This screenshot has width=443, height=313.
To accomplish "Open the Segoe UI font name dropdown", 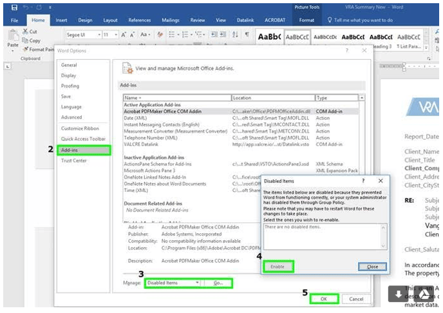I will (x=99, y=35).
